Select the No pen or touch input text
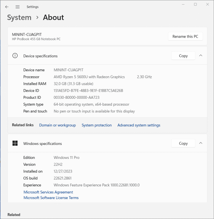 point(94,111)
